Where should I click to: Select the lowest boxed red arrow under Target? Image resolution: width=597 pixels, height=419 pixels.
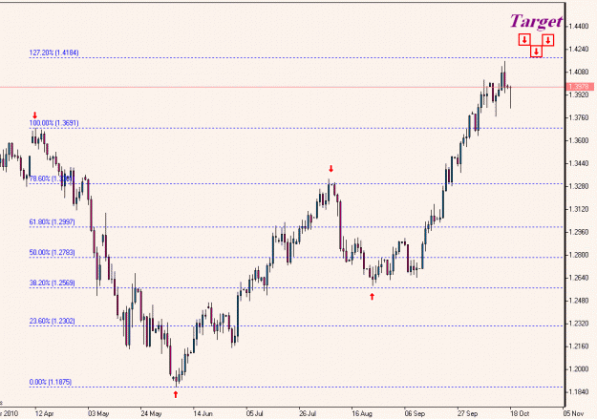[x=536, y=52]
